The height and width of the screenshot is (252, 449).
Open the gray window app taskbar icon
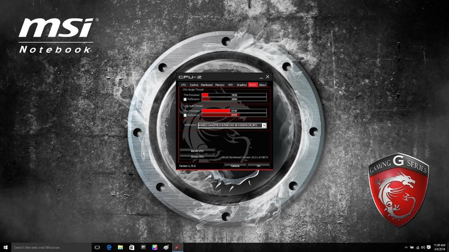click(143, 247)
